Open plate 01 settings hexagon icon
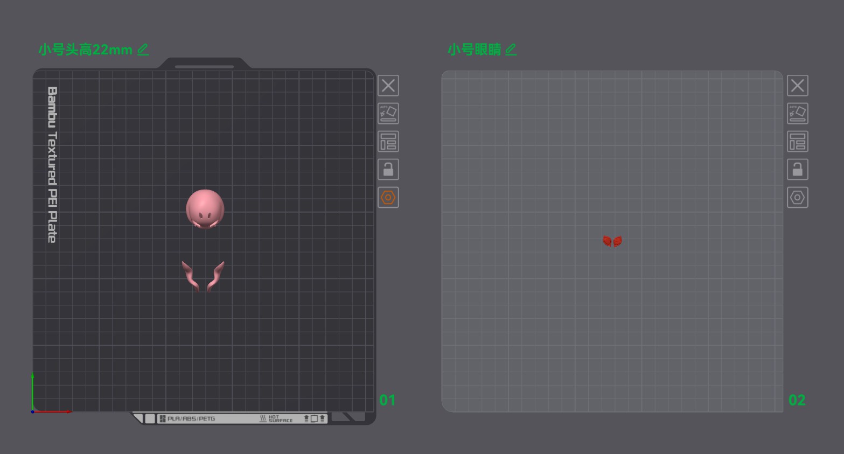Image resolution: width=844 pixels, height=454 pixels. click(x=388, y=198)
